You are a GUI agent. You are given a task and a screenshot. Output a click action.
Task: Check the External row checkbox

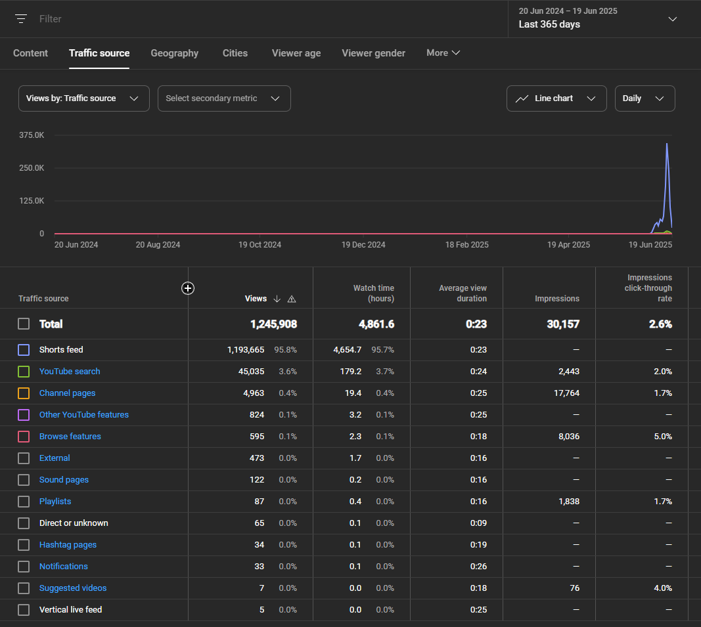24,458
